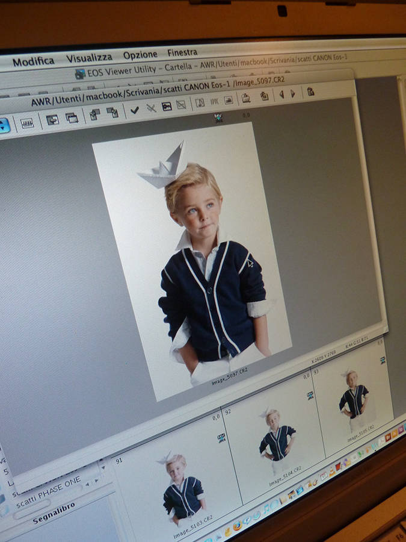The height and width of the screenshot is (542, 406).
Task: Click the first window layout toolbar icon
Action: [x=53, y=119]
